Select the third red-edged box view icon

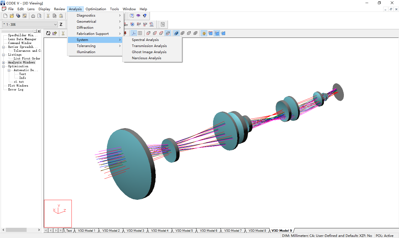coord(161,33)
